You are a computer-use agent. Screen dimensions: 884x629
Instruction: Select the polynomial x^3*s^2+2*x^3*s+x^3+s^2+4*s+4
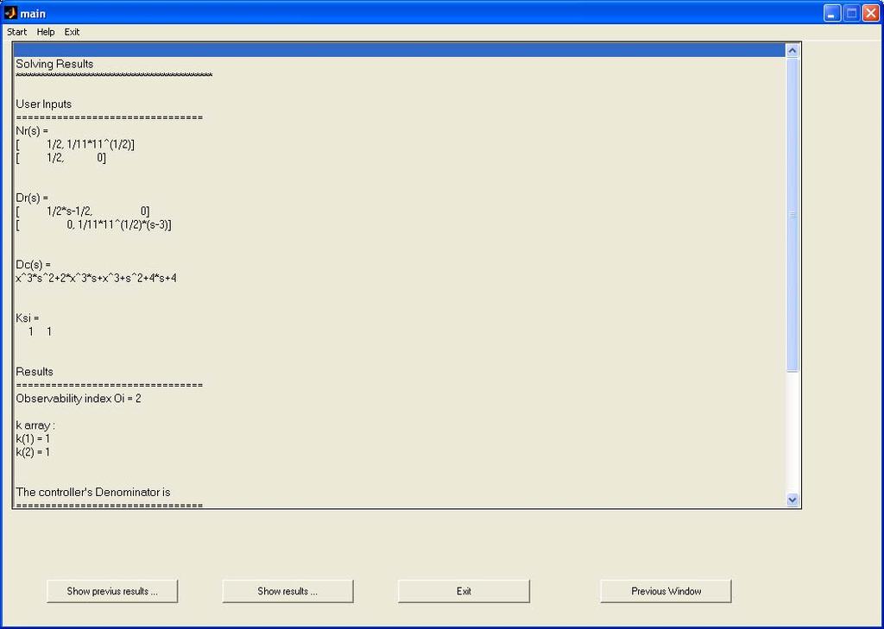[399, 278]
